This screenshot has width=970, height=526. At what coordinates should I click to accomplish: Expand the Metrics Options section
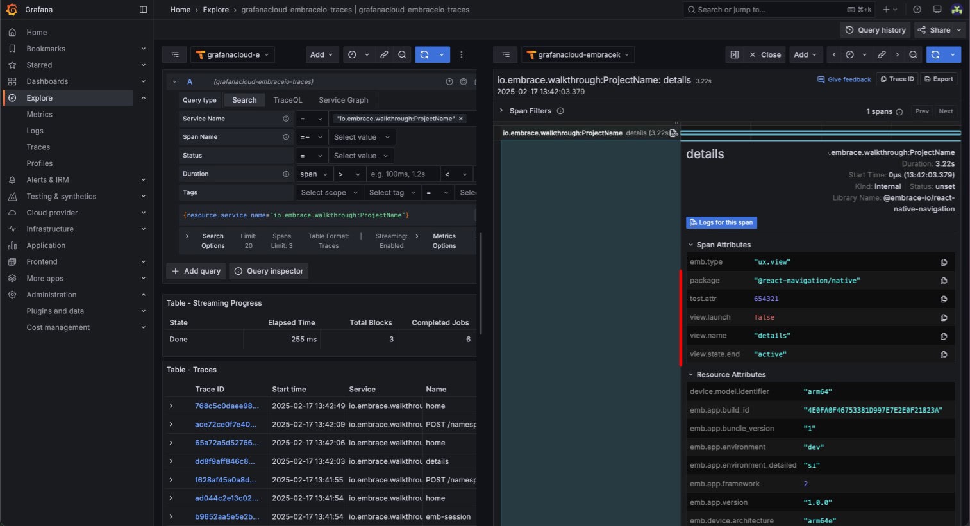pos(417,236)
